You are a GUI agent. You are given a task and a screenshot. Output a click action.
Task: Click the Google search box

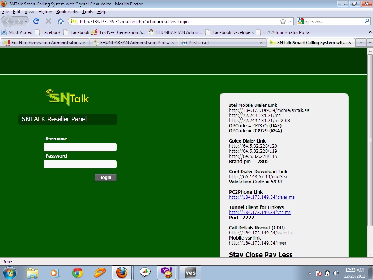(x=336, y=22)
